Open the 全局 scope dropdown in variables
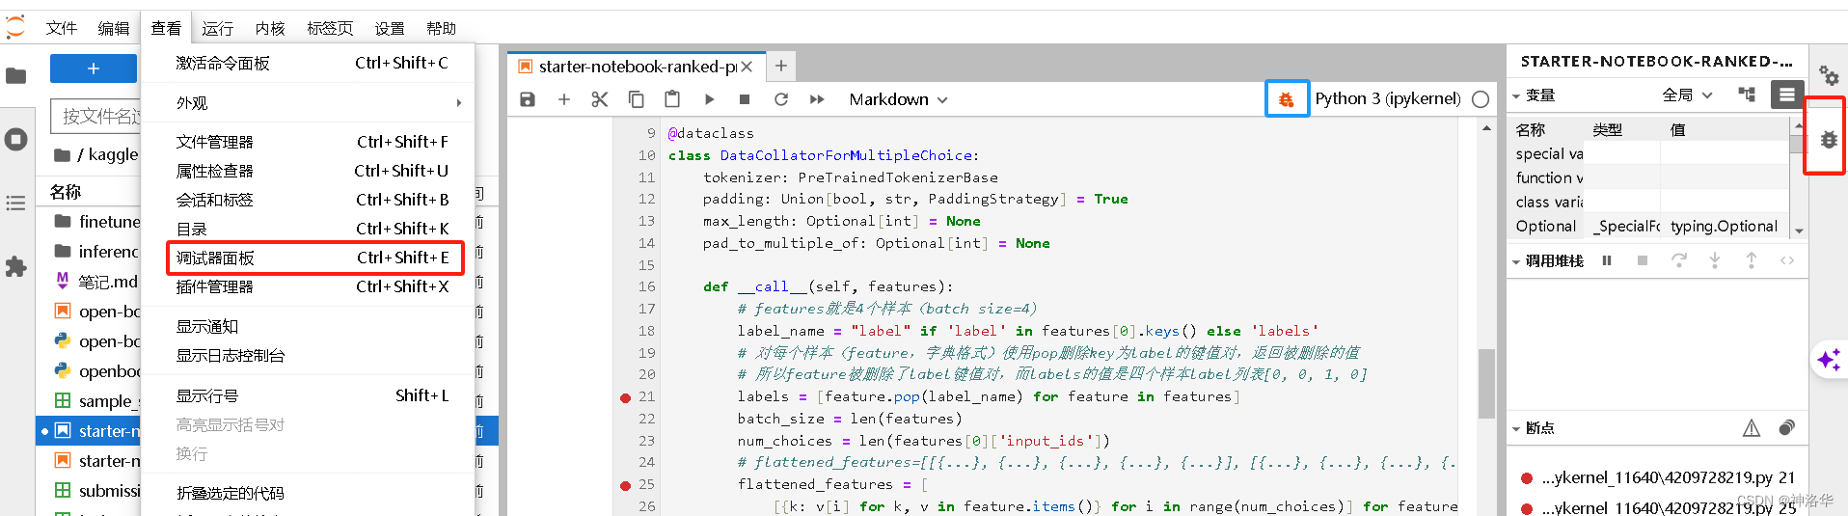This screenshot has width=1848, height=516. pos(1687,95)
